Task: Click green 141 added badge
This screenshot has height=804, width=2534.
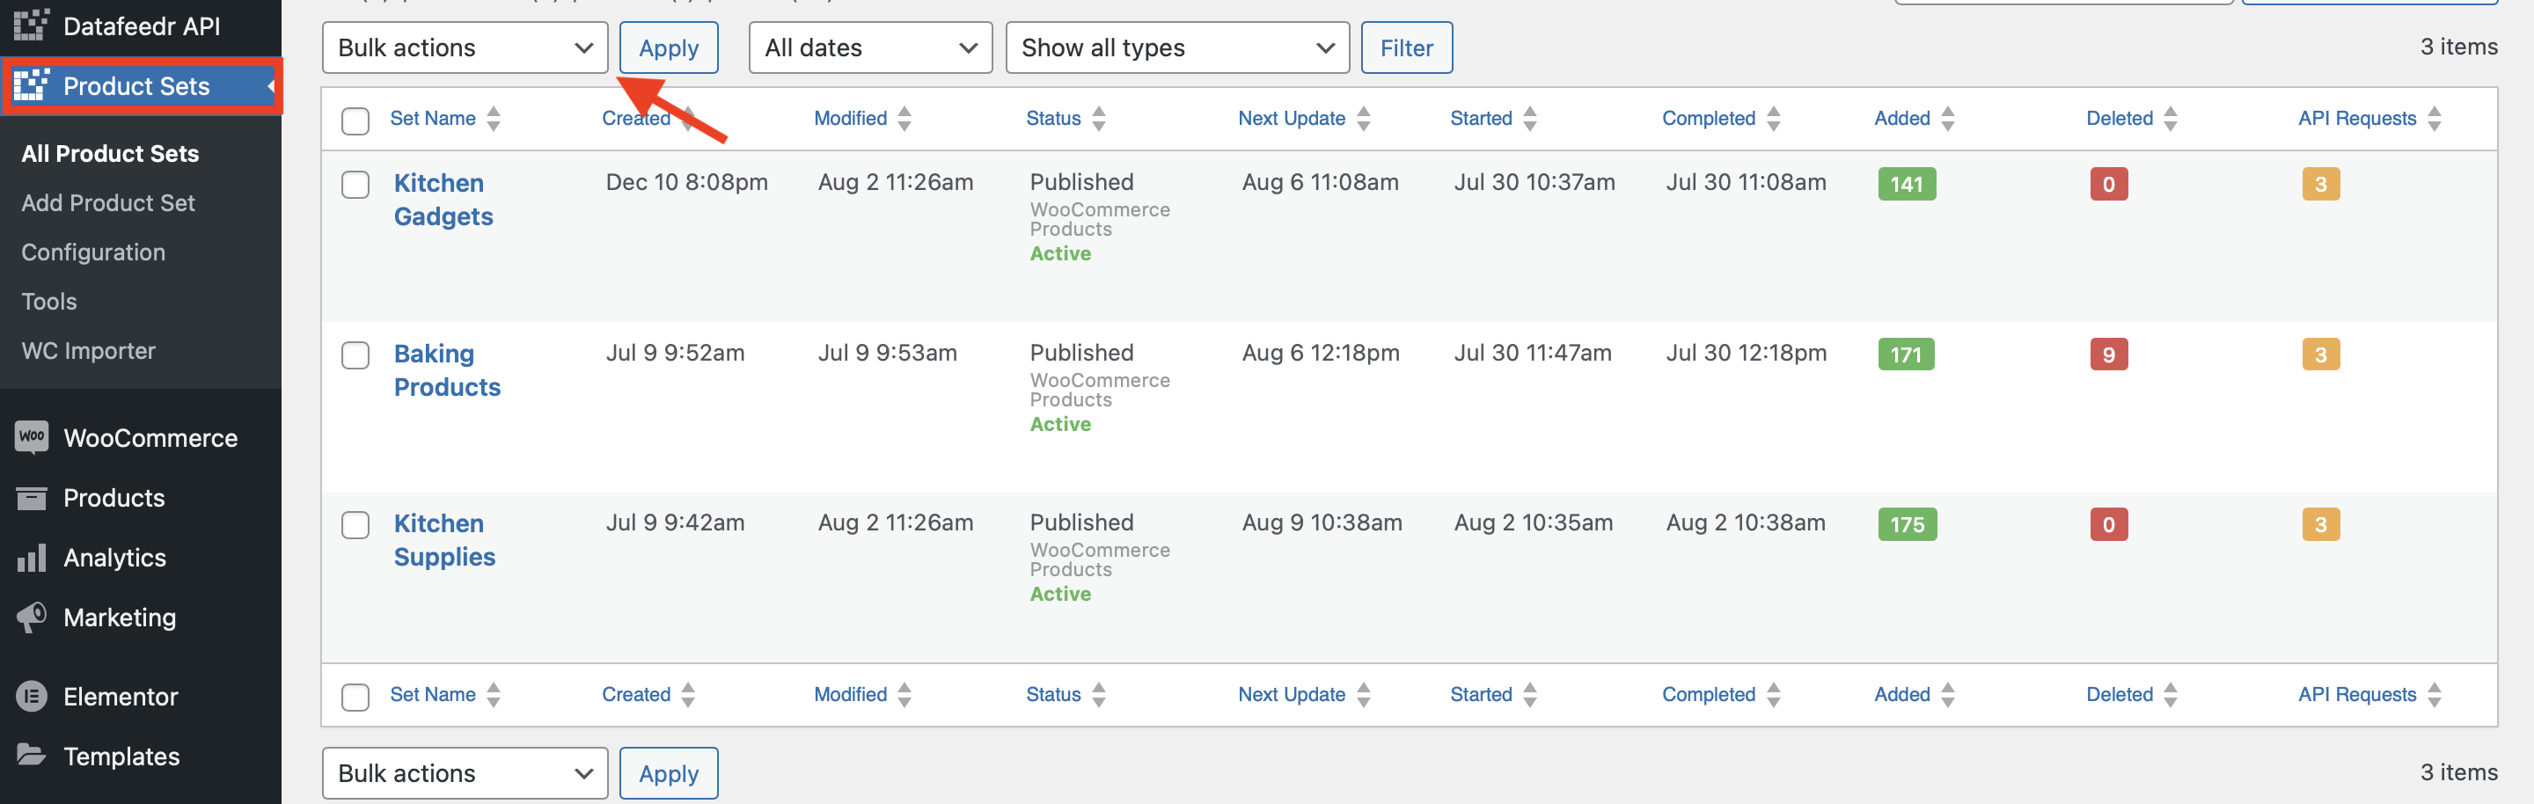Action: pos(1907,184)
